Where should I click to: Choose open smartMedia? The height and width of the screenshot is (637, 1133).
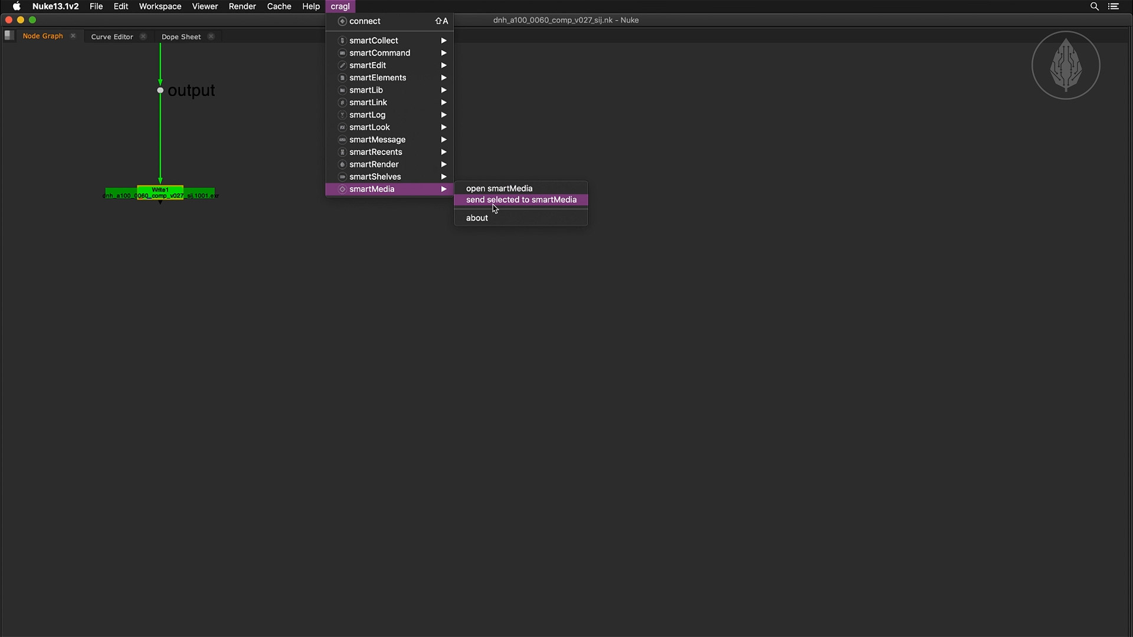click(520, 189)
